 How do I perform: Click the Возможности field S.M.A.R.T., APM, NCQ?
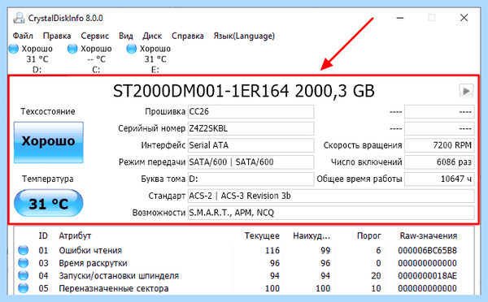coord(331,213)
